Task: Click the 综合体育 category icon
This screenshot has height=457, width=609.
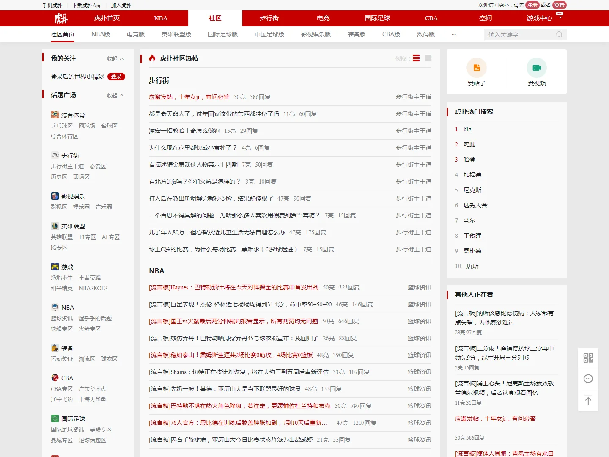Action: (x=55, y=115)
